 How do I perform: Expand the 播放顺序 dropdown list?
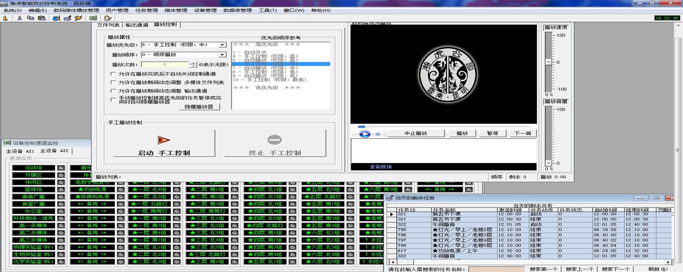pyautogui.click(x=222, y=55)
